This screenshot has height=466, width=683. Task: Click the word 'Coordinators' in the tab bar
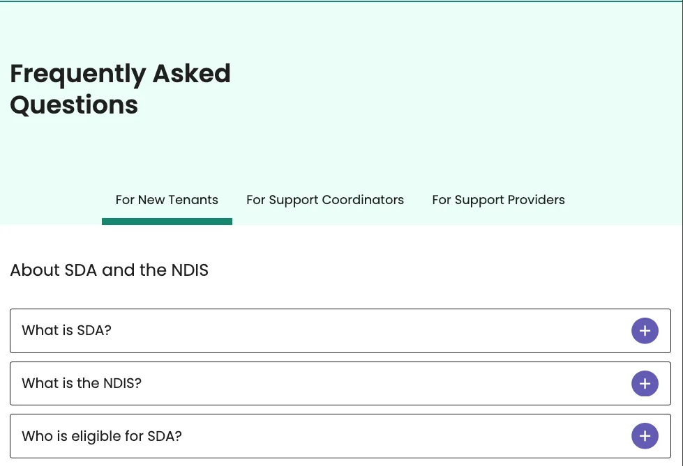363,200
